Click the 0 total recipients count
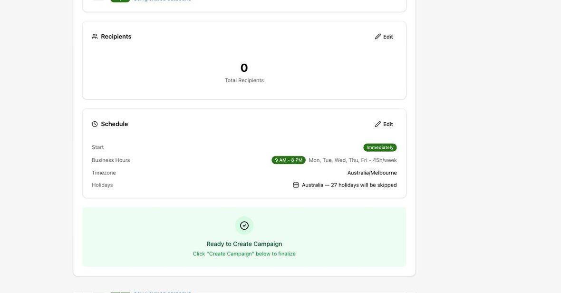Image resolution: width=561 pixels, height=293 pixels. pyautogui.click(x=244, y=68)
